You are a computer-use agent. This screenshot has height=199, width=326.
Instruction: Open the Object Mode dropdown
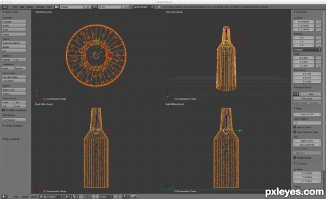pyautogui.click(x=51, y=197)
